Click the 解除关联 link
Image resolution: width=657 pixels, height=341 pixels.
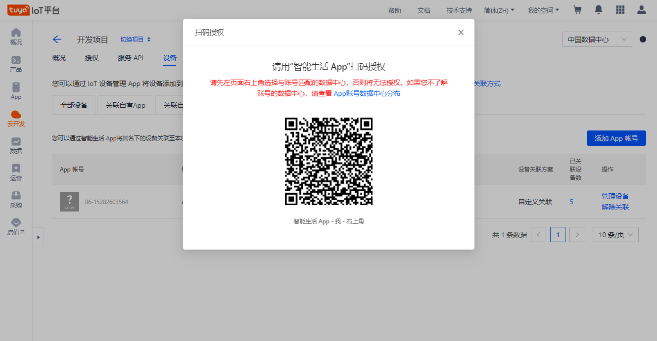pos(615,207)
